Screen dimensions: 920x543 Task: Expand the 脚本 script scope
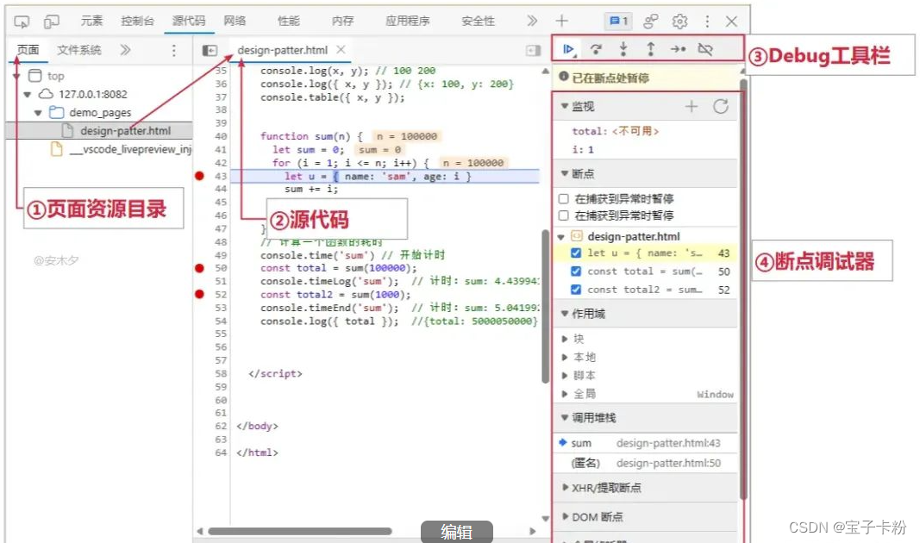point(565,375)
